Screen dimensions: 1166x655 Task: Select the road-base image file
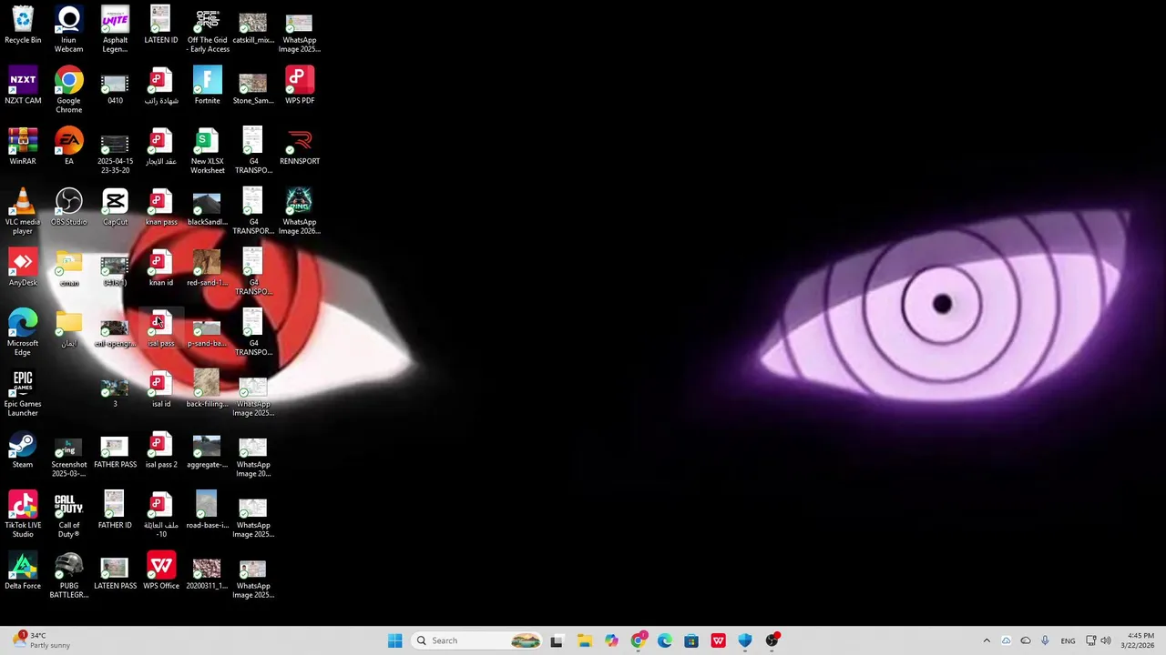pos(207,510)
